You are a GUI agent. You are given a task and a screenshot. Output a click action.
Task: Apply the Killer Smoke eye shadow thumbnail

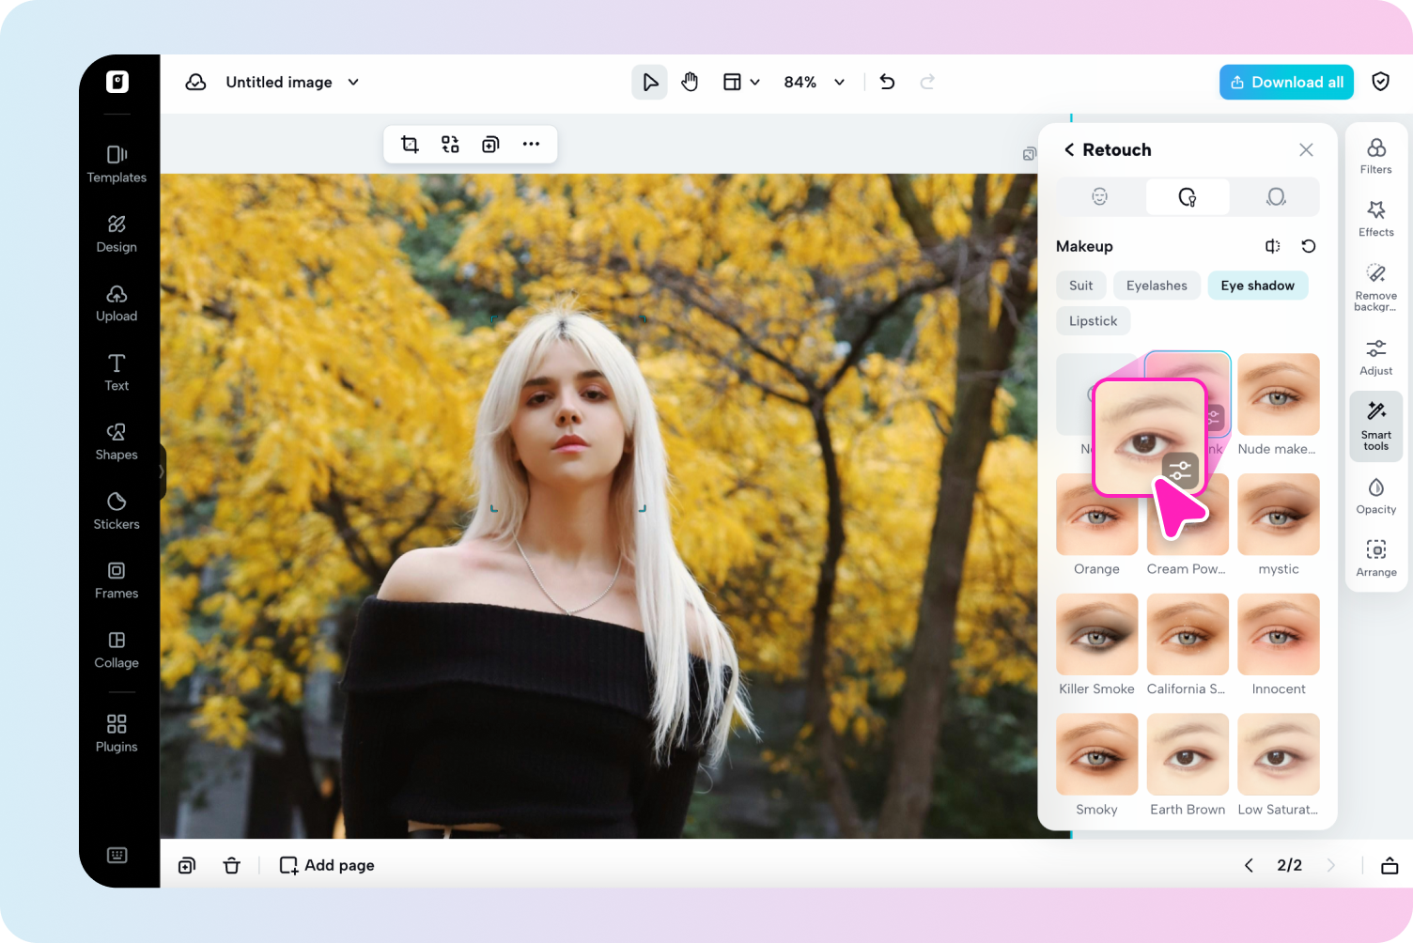coord(1096,635)
